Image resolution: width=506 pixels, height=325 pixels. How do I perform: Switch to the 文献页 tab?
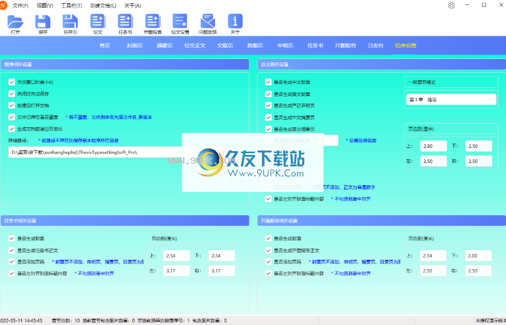(225, 46)
